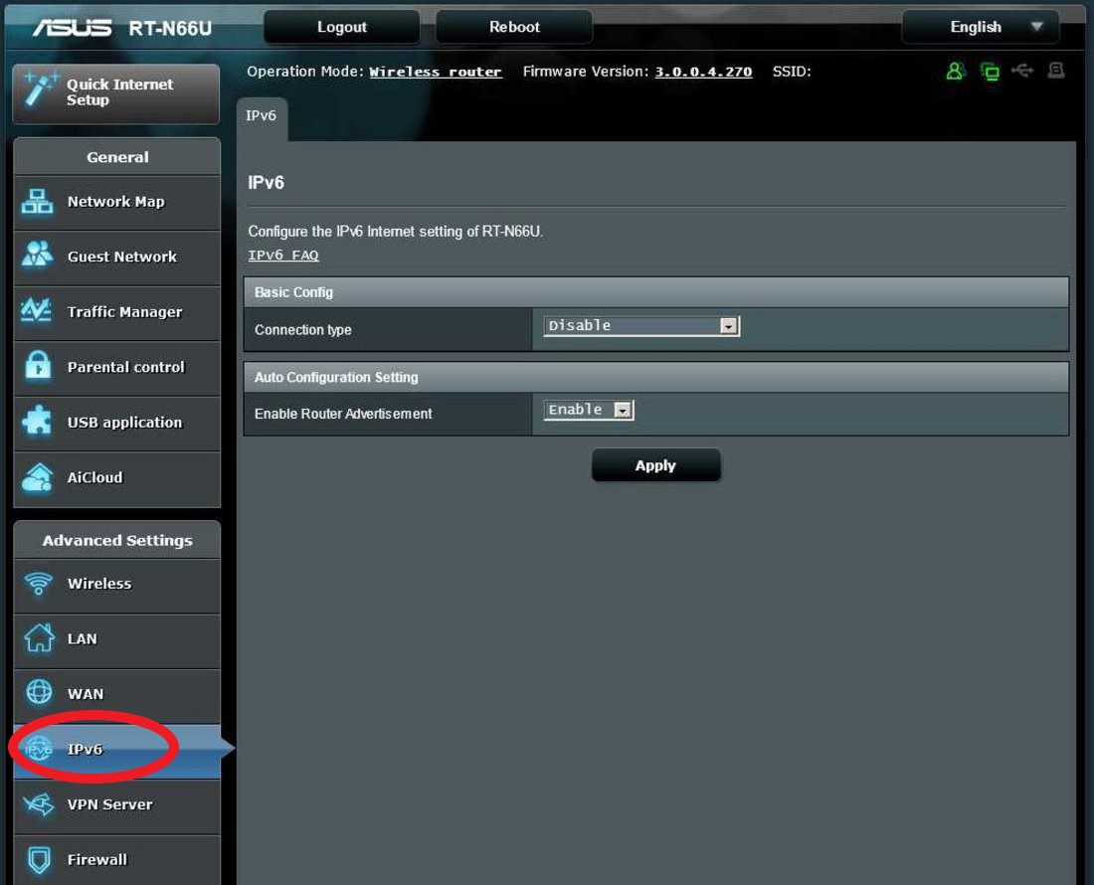Open Network Map menu item
1094x885 pixels.
coord(116,202)
